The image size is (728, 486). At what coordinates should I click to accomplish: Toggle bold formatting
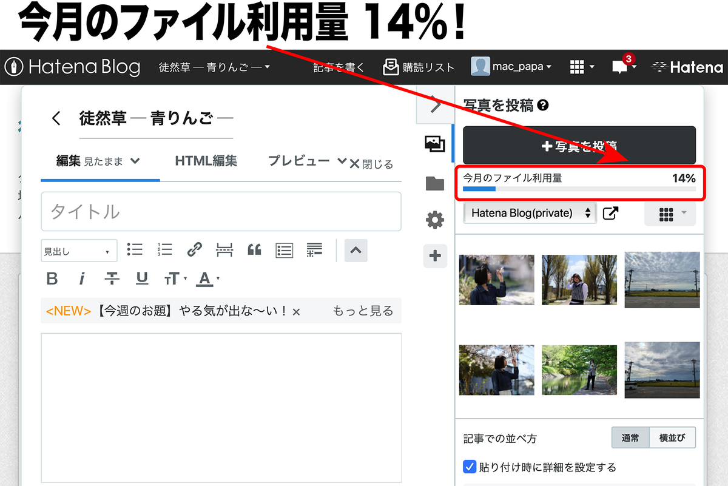[52, 279]
